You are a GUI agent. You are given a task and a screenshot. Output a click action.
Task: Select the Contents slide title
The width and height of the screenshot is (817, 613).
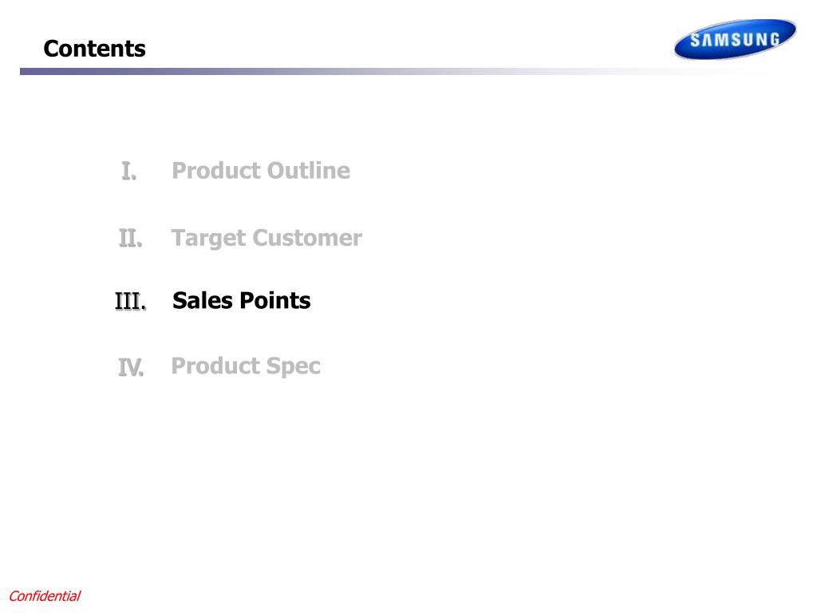click(x=94, y=49)
